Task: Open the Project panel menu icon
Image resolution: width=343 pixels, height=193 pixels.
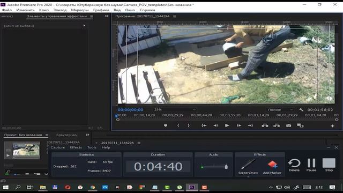Action: (x=47, y=135)
